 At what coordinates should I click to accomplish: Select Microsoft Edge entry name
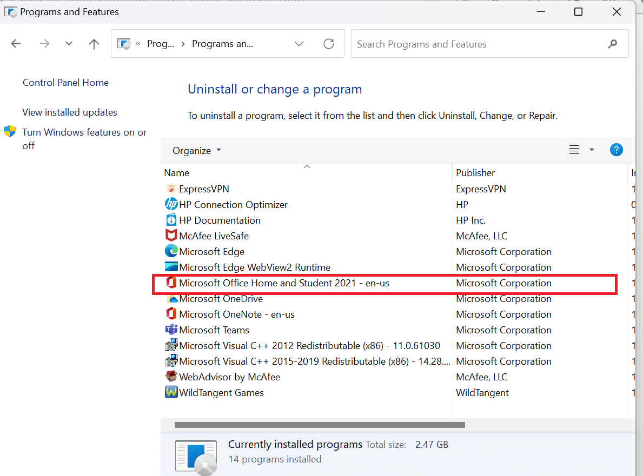coord(211,252)
